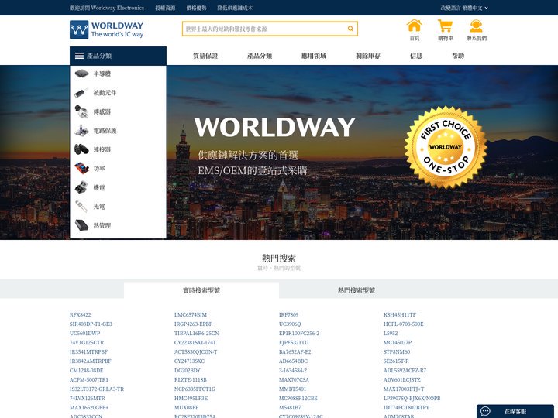Open the 半導體 chip icon category
Image resolution: width=558 pixels, height=418 pixels.
pyautogui.click(x=81, y=74)
